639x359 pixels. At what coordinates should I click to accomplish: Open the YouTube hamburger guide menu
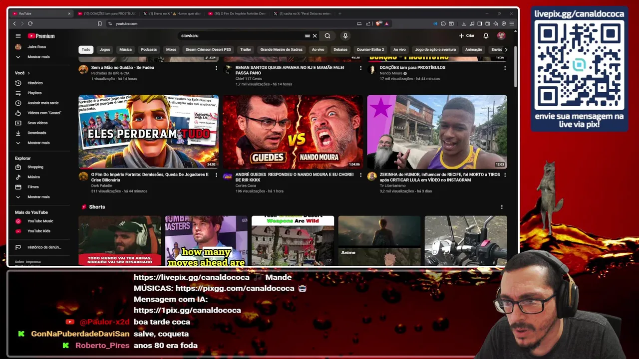pos(18,36)
